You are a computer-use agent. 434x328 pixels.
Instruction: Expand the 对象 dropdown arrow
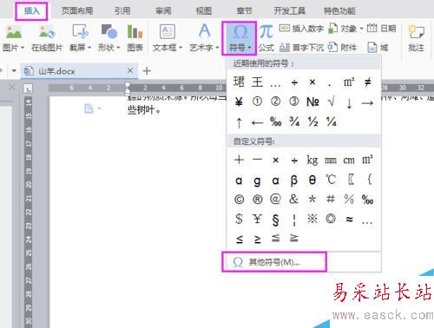tap(361, 29)
